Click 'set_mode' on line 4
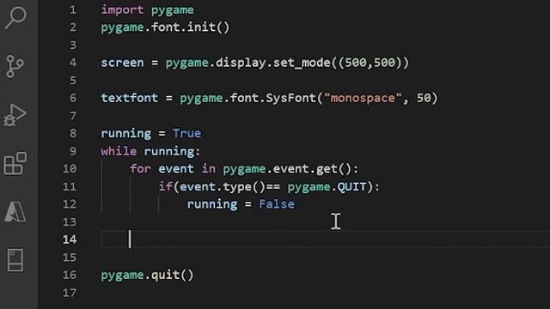Screen dimensions: 550x309 (x=302, y=63)
